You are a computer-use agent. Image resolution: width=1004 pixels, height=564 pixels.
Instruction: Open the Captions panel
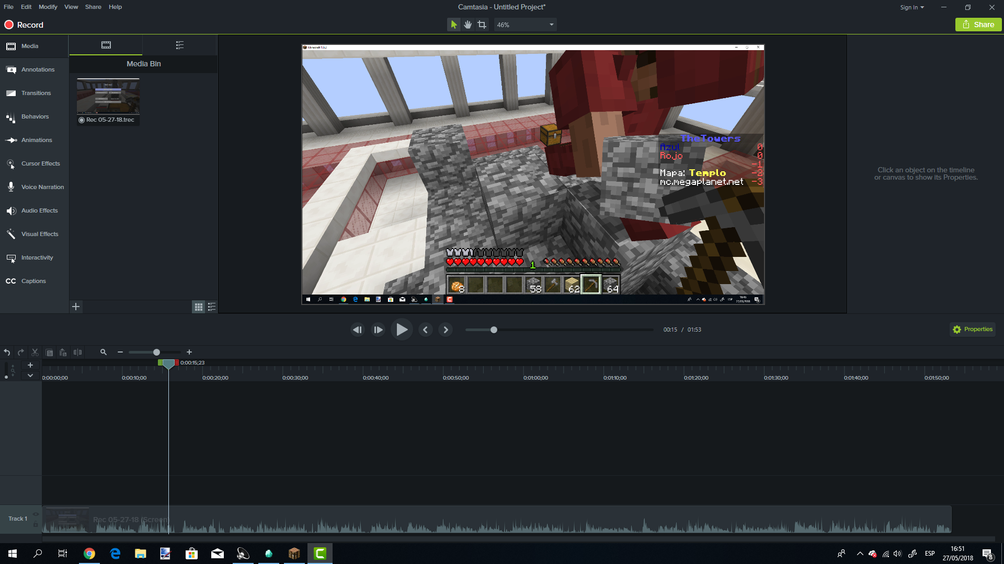tap(34, 281)
